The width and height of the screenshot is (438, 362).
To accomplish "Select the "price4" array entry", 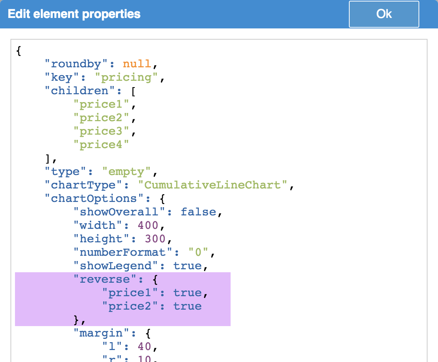I will tap(101, 145).
